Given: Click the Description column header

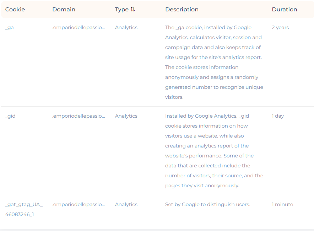Looking at the screenshot, I should click(182, 9).
